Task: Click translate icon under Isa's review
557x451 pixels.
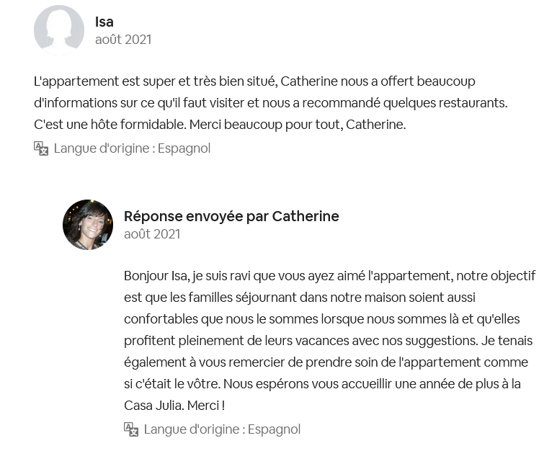Action: click(41, 148)
